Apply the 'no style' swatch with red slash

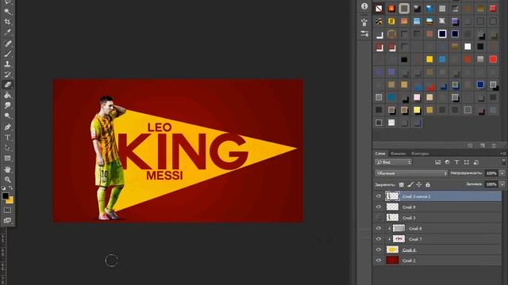coord(379,9)
